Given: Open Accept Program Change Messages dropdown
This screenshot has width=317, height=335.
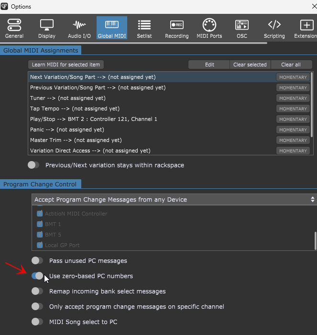Looking at the screenshot, I should click(174, 199).
